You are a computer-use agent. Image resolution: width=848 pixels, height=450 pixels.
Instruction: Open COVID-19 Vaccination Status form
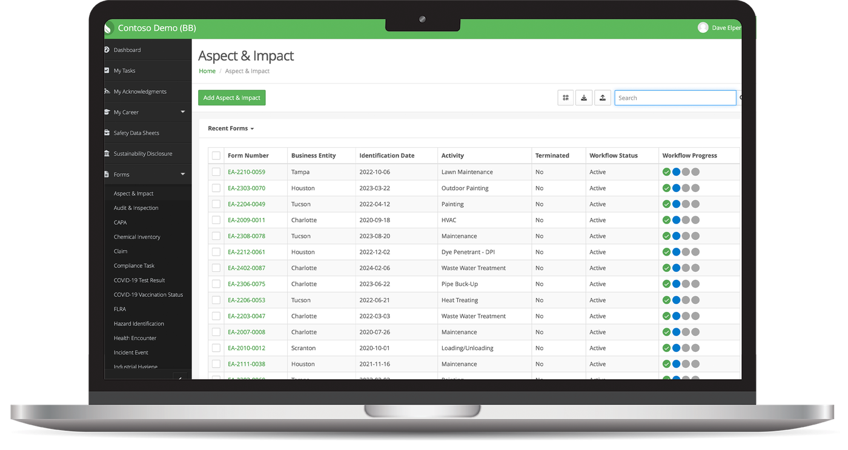[x=148, y=295]
